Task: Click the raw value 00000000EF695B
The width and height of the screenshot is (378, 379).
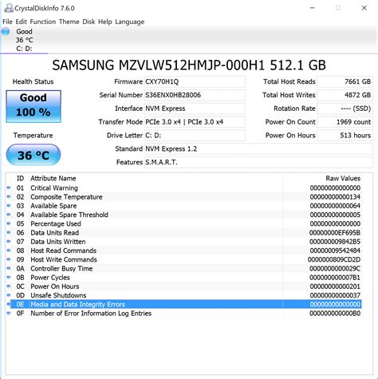Action: (335, 233)
